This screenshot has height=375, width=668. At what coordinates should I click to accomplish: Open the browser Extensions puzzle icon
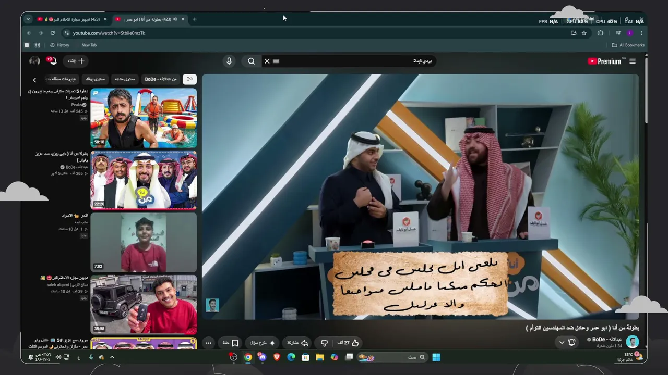601,33
